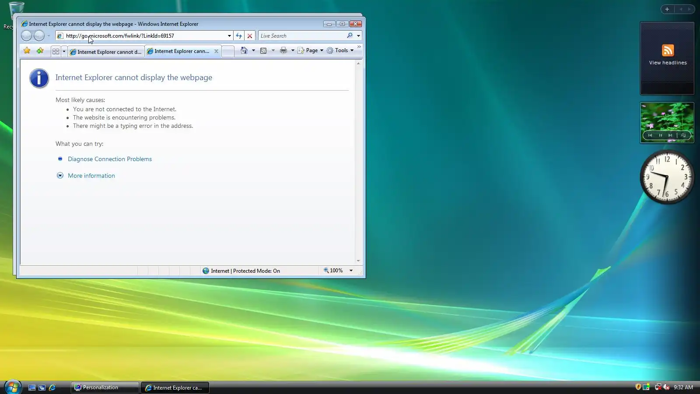Click the analog clock gadget

pos(667,177)
